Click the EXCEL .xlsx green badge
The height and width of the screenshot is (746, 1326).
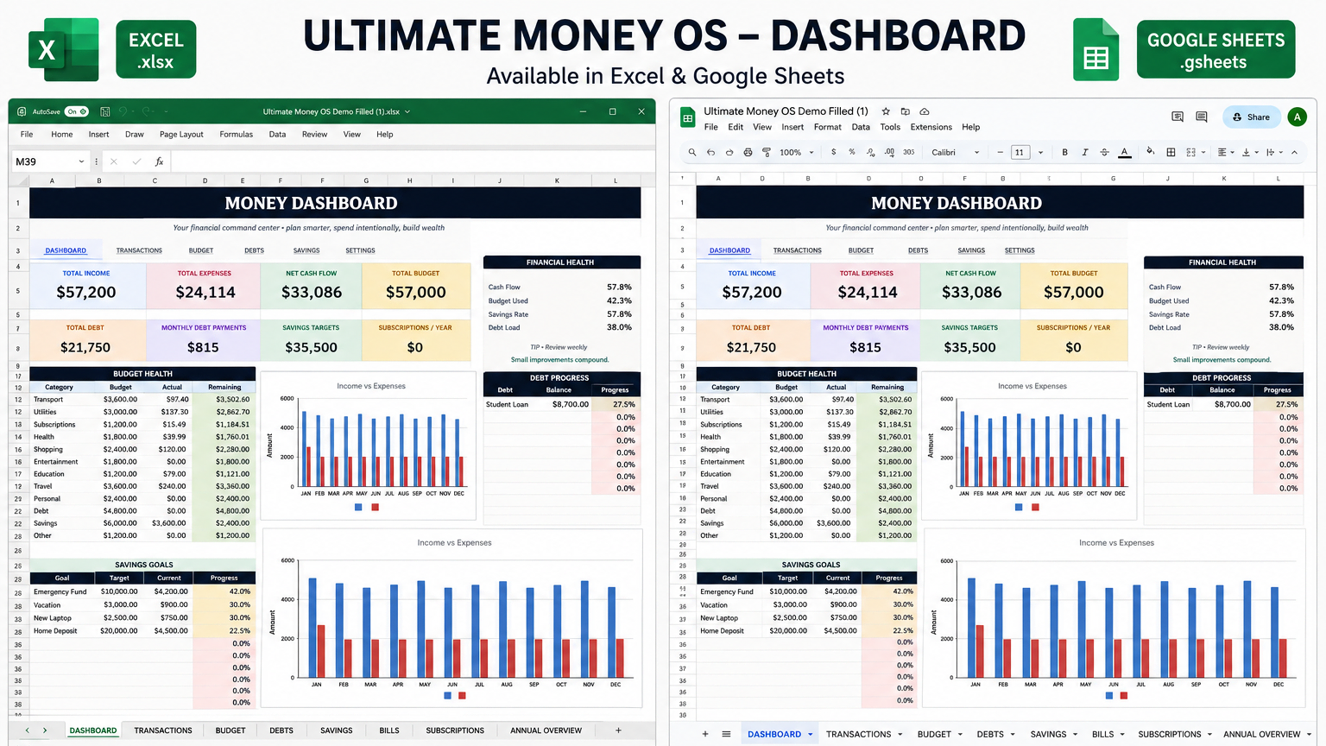[155, 50]
